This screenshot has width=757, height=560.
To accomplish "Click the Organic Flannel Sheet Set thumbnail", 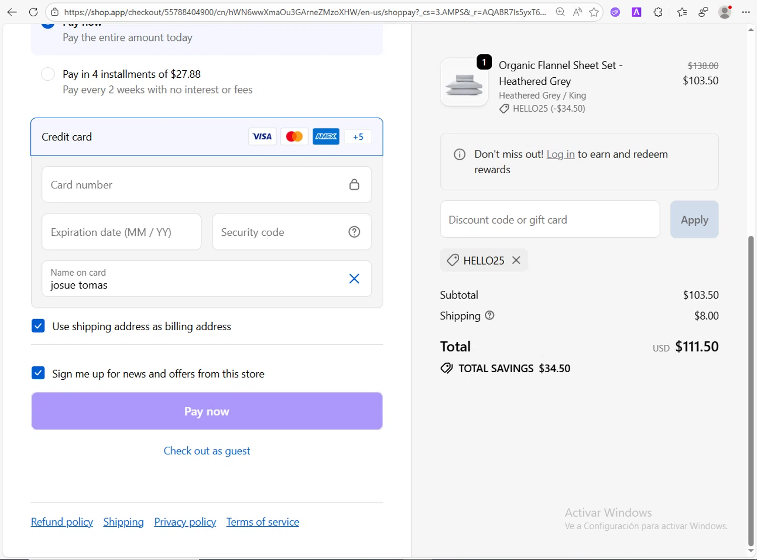I will (464, 82).
